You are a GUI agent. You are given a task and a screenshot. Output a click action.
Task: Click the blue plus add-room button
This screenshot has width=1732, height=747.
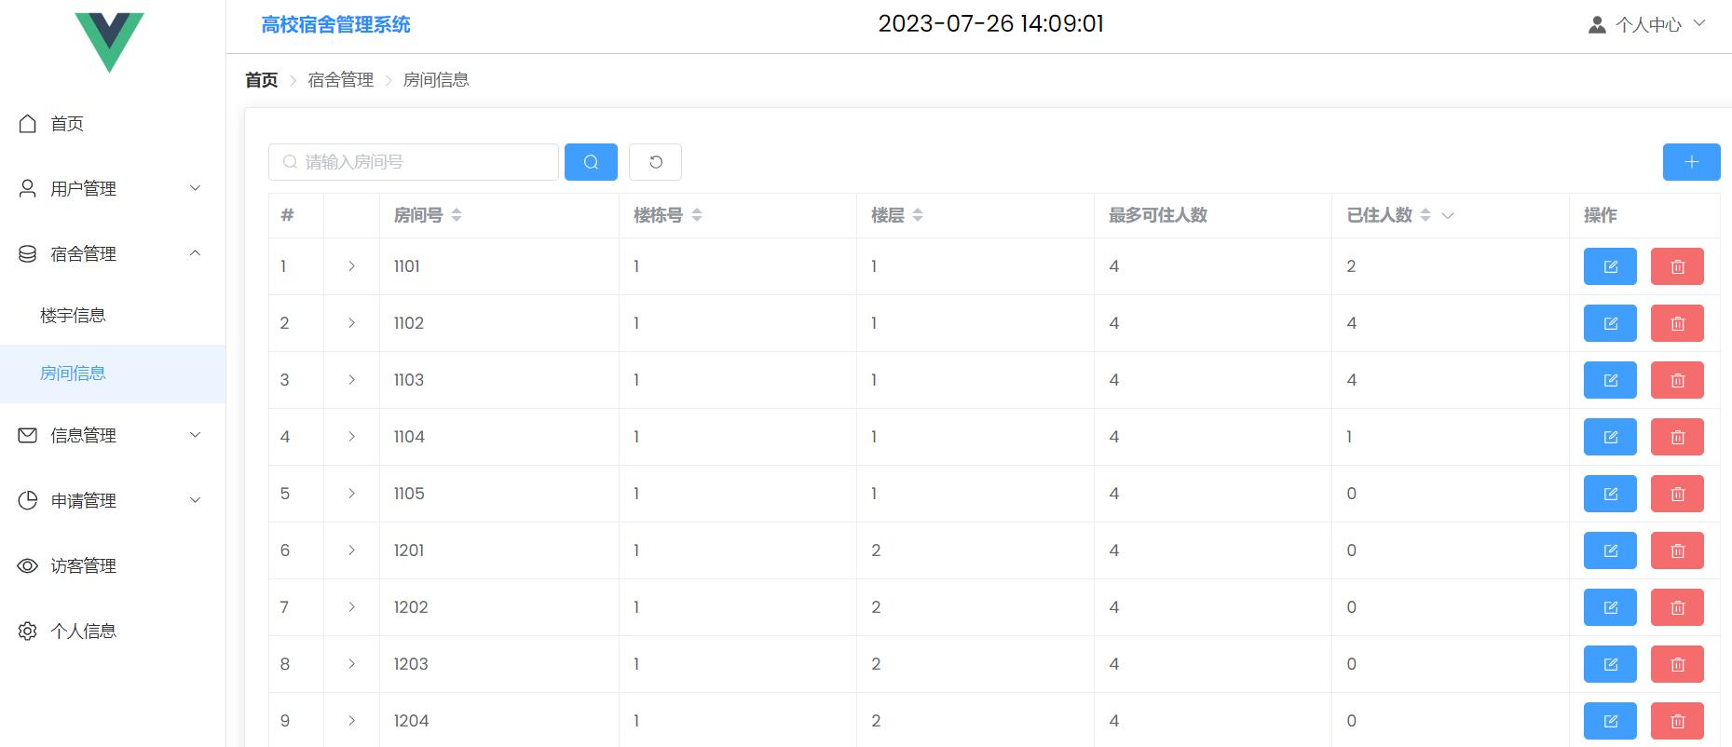coord(1691,162)
